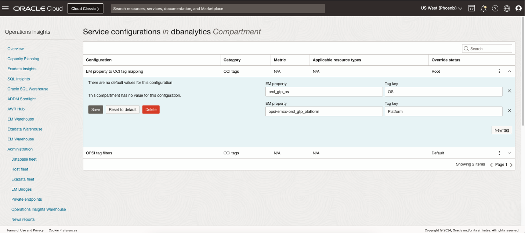Viewport: 525px width, 233px height.
Task: Open Oracle SQL Warehouse
Action: [28, 89]
